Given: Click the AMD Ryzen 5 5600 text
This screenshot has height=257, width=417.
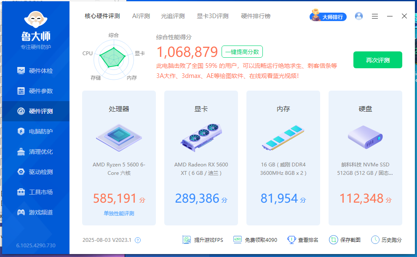Looking at the screenshot, I should (x=119, y=169).
